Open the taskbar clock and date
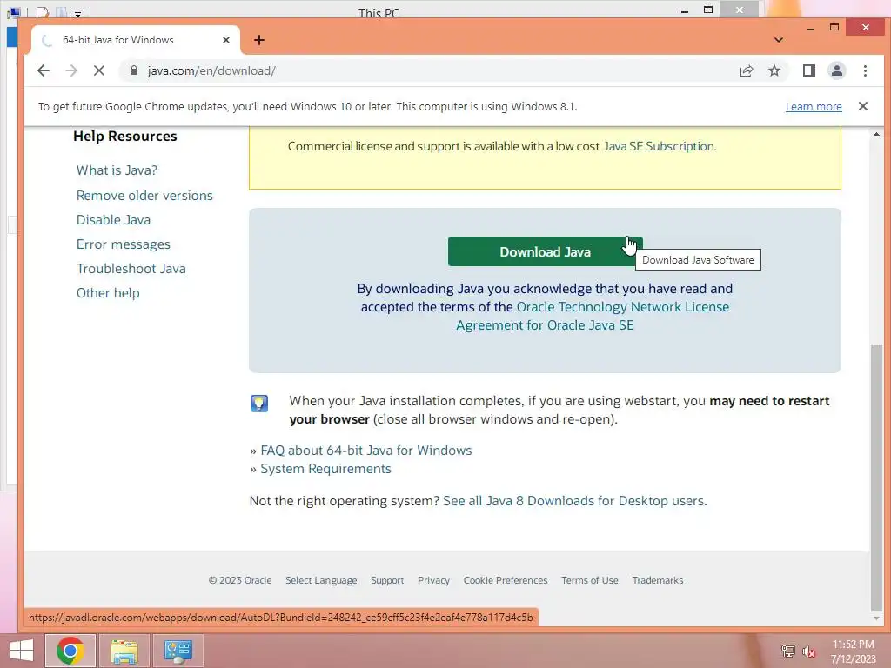Image resolution: width=891 pixels, height=668 pixels. tap(853, 651)
